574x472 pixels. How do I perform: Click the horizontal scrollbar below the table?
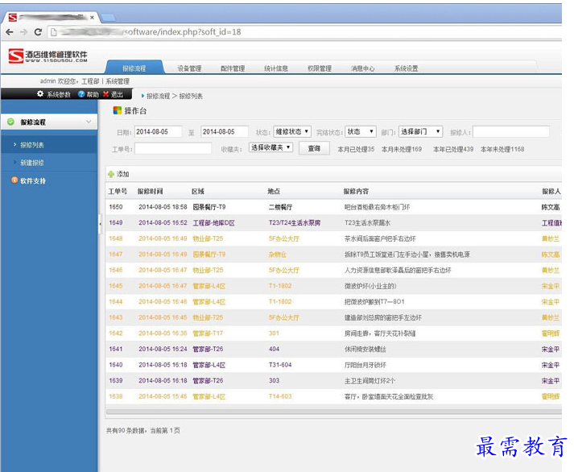click(x=334, y=412)
